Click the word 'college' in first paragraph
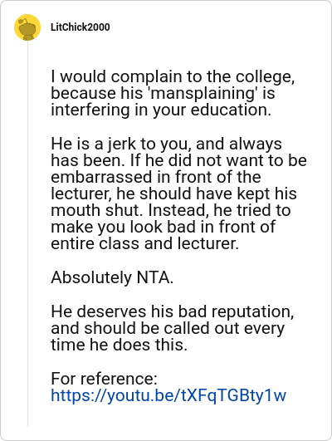 pos(265,77)
